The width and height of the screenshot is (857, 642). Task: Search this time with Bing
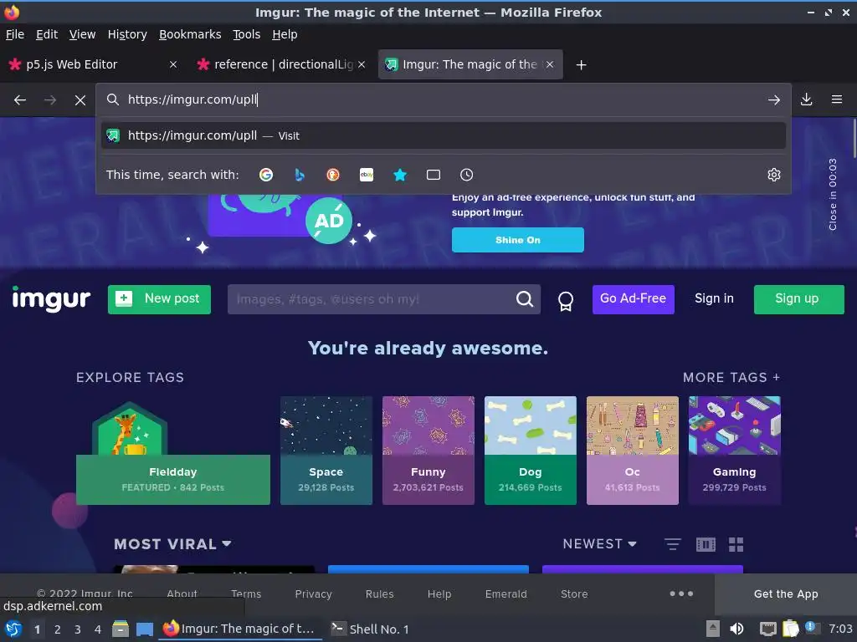tap(300, 175)
